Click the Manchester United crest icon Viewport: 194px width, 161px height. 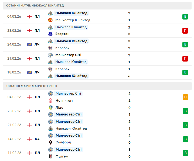click(x=50, y=20)
